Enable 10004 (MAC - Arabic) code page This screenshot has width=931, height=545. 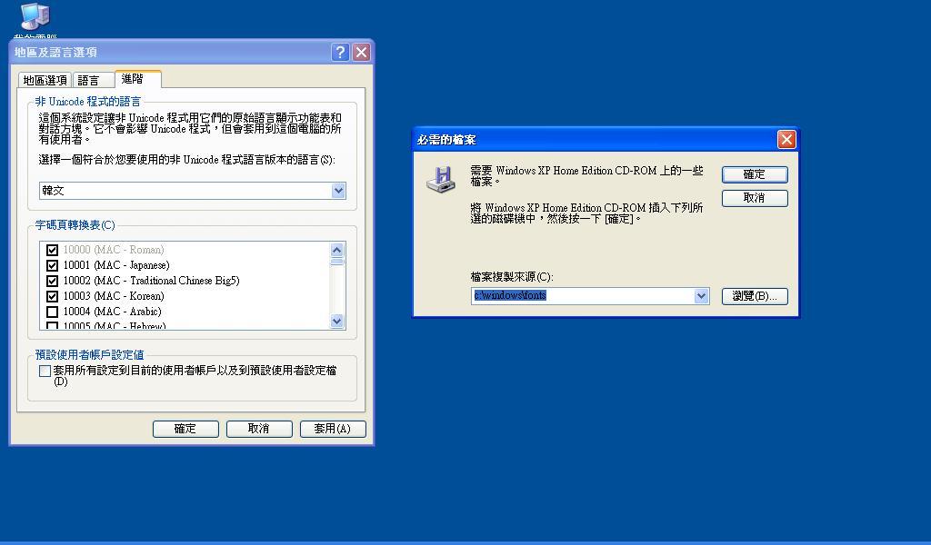point(52,312)
